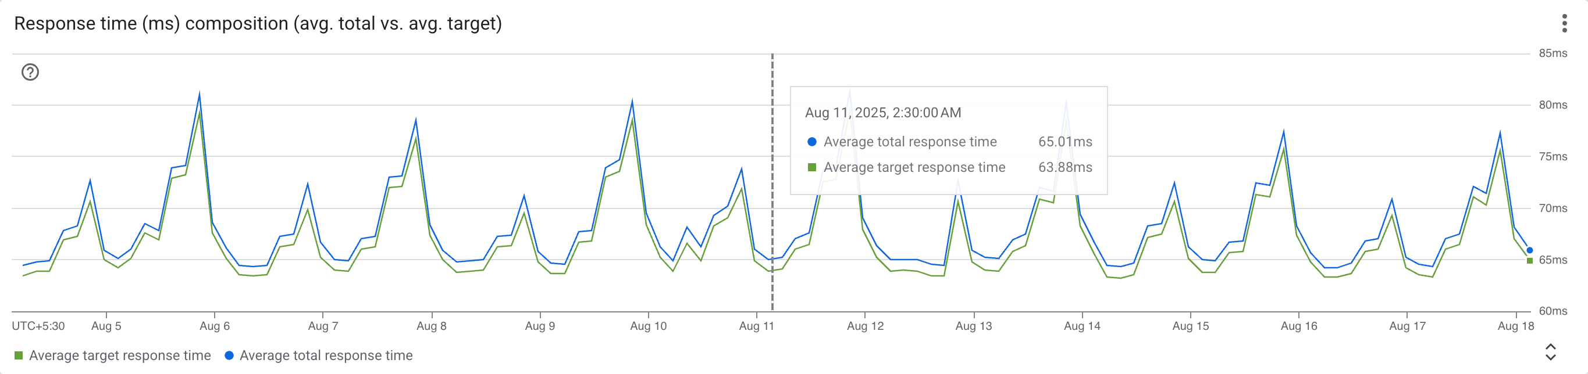Click the UTC+5:30 timezone label

[38, 326]
